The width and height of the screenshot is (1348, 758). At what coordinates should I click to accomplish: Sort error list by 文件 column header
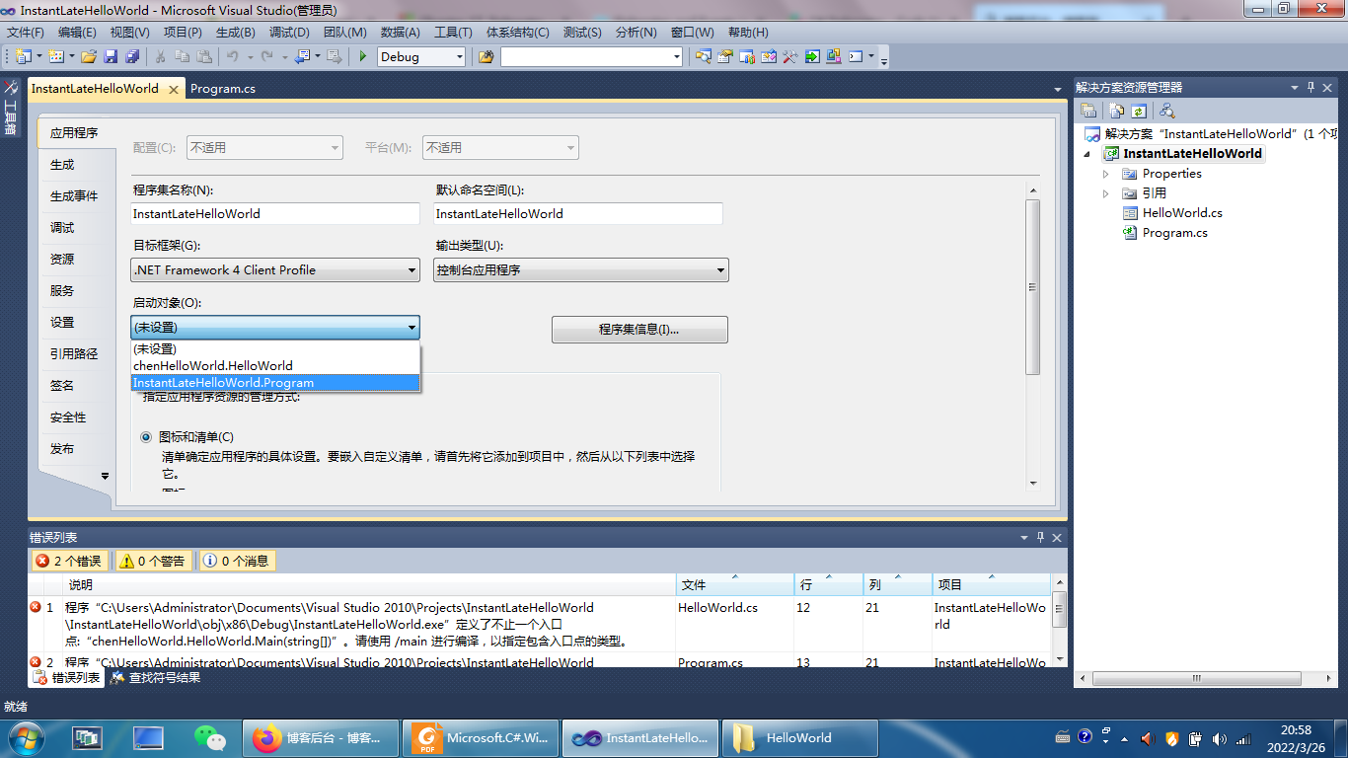coord(733,585)
